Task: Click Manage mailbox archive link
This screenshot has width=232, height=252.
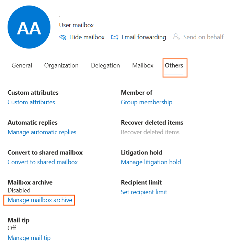Action: (x=40, y=200)
